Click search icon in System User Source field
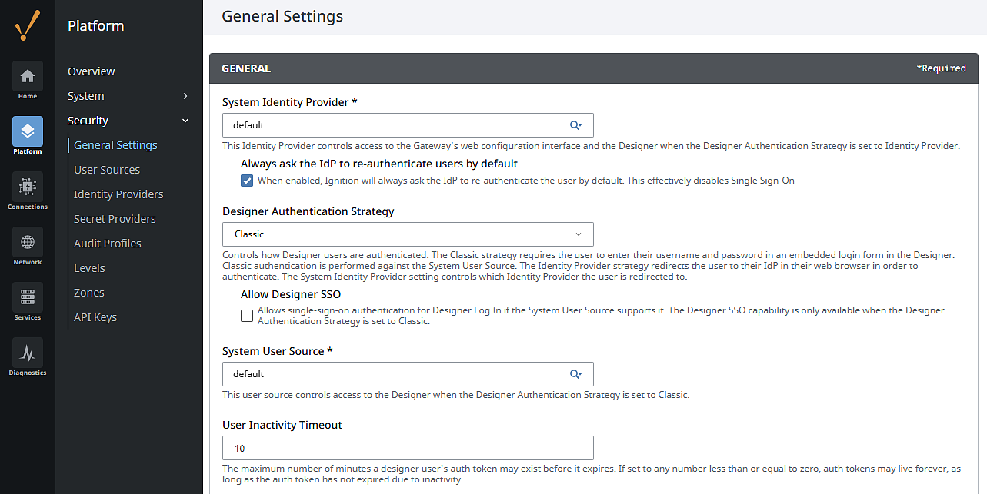This screenshot has height=494, width=987. (575, 374)
